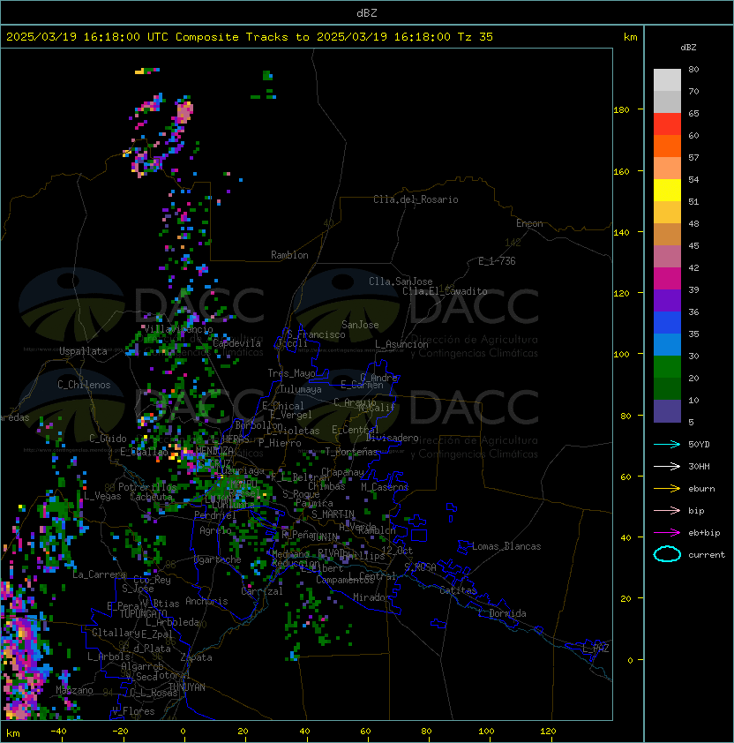Select the royal blue swatch below 36 dBZ
734x743 pixels.
click(x=667, y=322)
